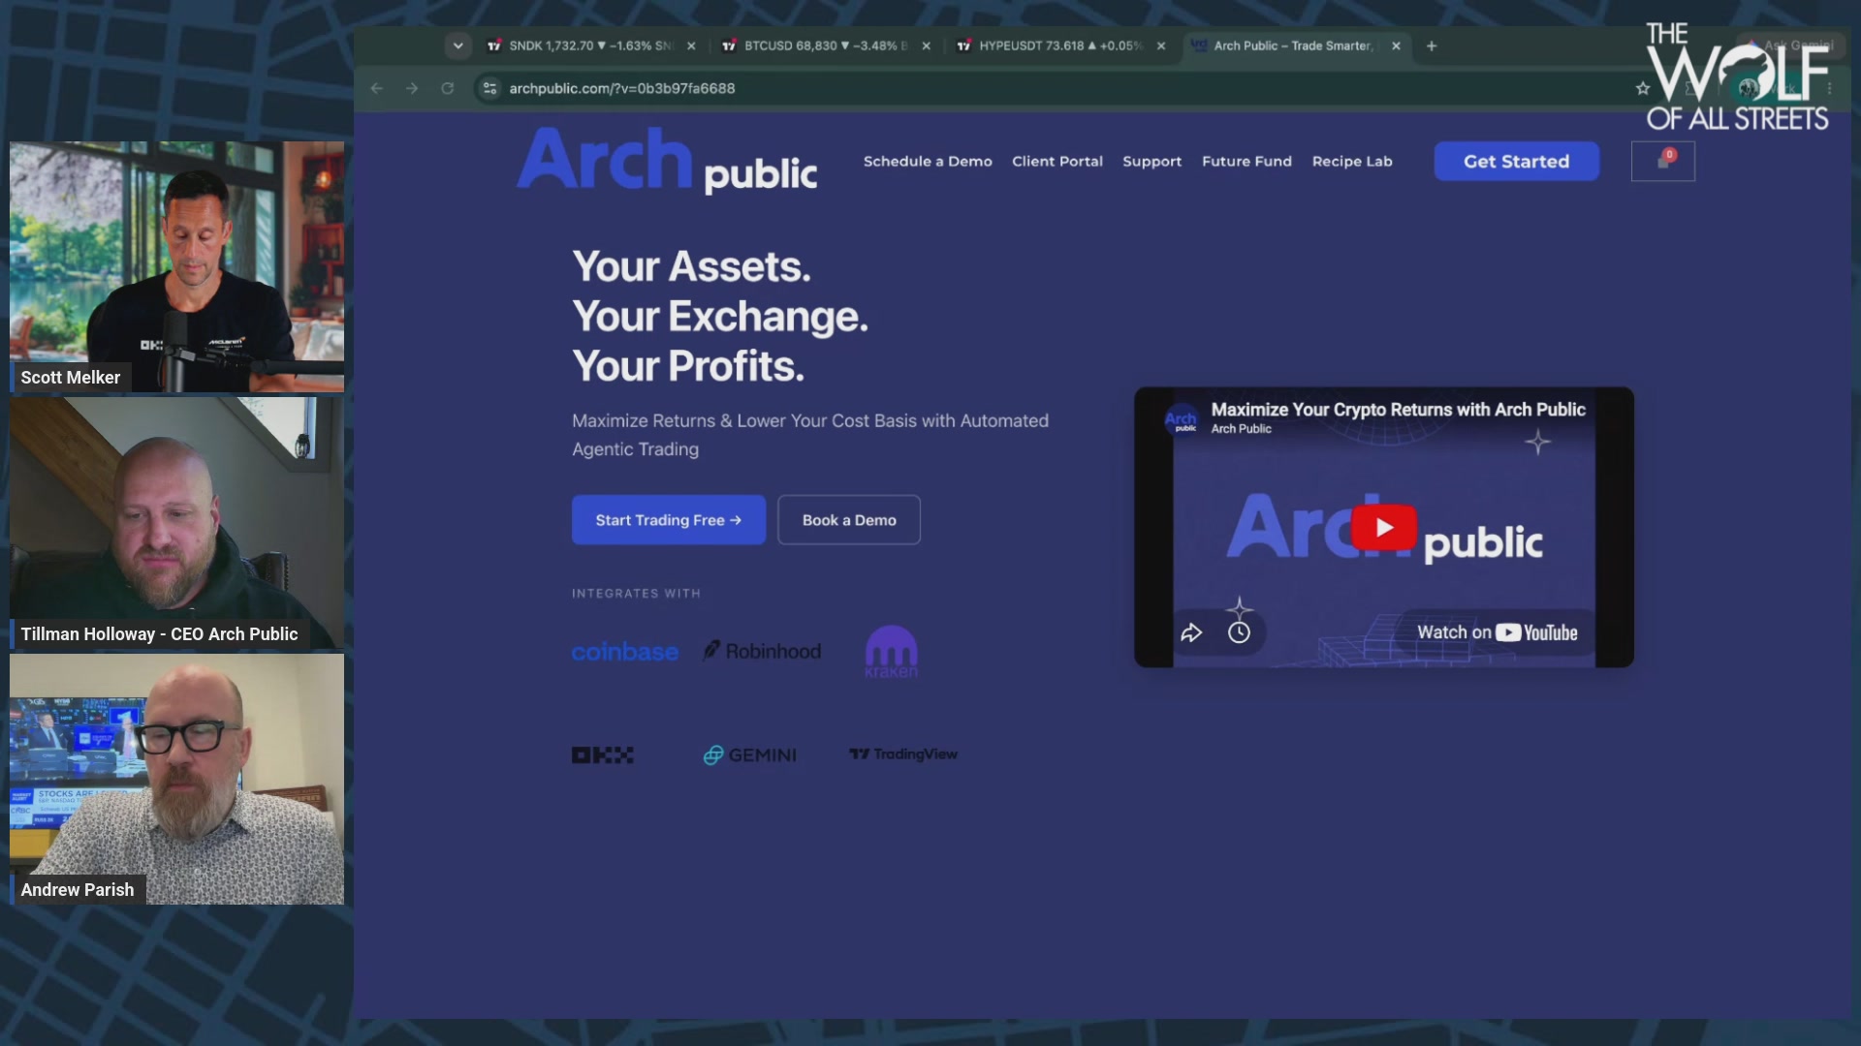Click the Book a Demo button
The image size is (1861, 1046).
click(x=849, y=520)
